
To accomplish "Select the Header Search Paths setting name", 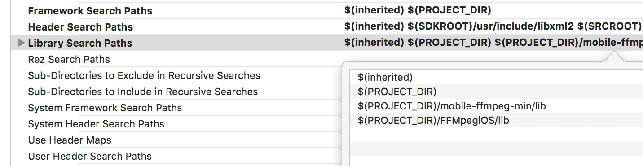I will (80, 27).
